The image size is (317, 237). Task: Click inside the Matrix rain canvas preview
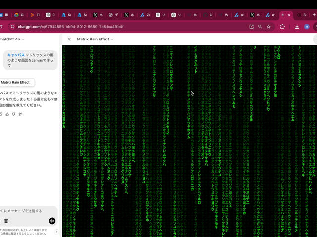click(189, 141)
